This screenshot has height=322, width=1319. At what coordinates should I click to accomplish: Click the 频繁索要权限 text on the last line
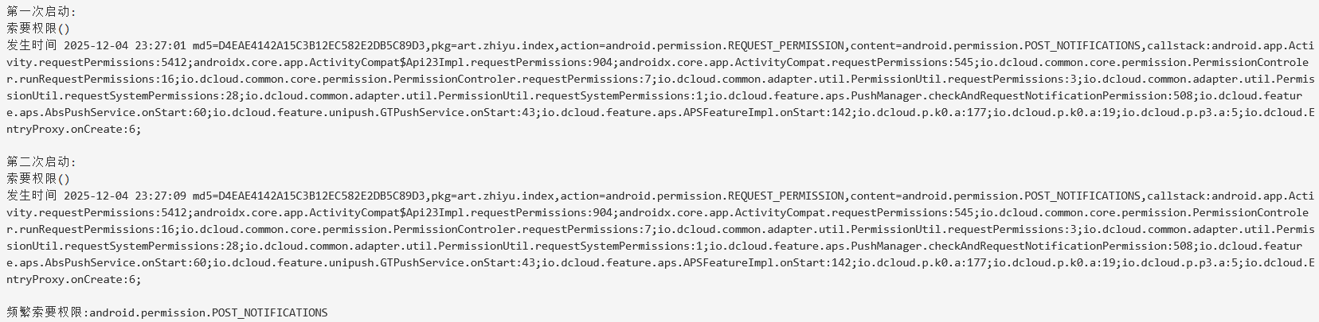coord(45,312)
